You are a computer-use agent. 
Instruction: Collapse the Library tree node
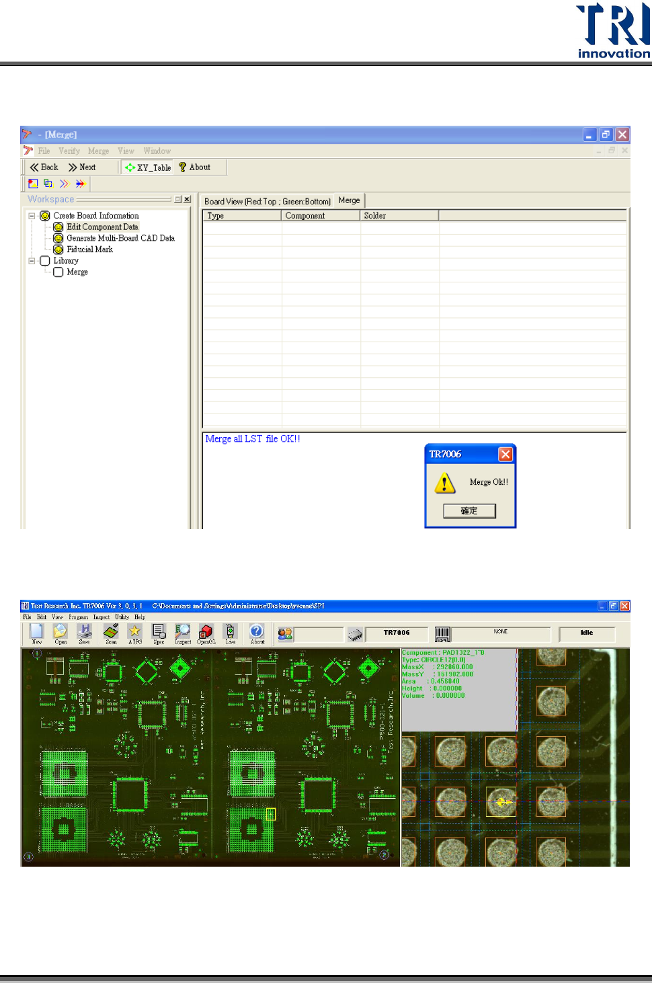[x=32, y=261]
